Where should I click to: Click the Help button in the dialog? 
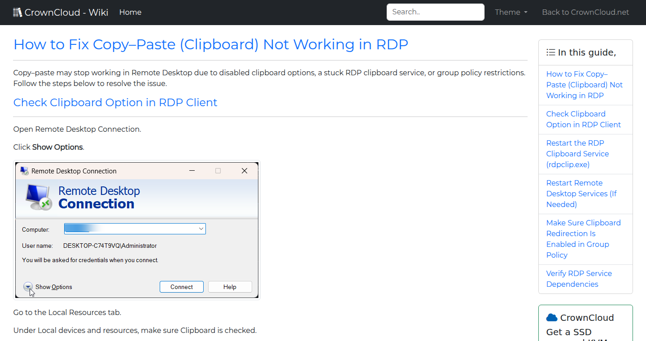pyautogui.click(x=230, y=286)
